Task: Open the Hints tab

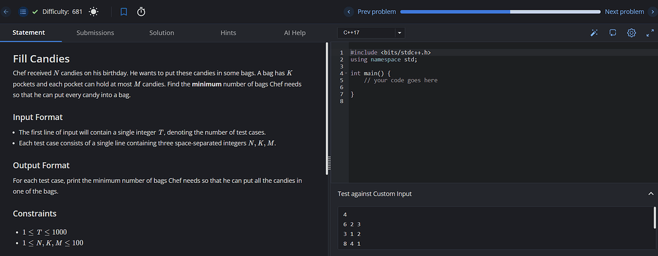Action: 228,33
